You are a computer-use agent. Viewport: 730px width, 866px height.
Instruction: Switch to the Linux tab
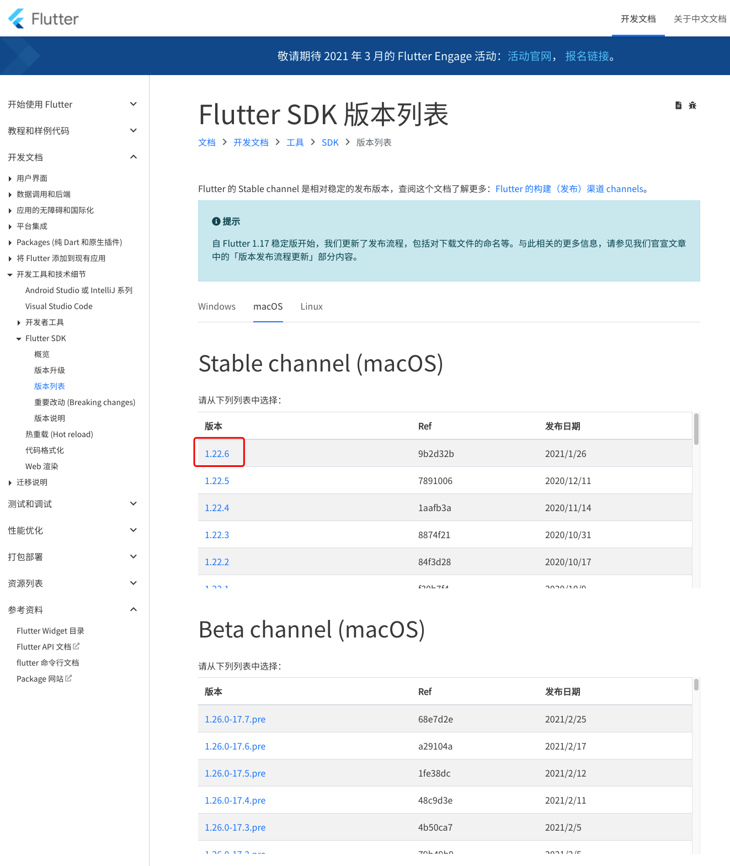pos(312,306)
